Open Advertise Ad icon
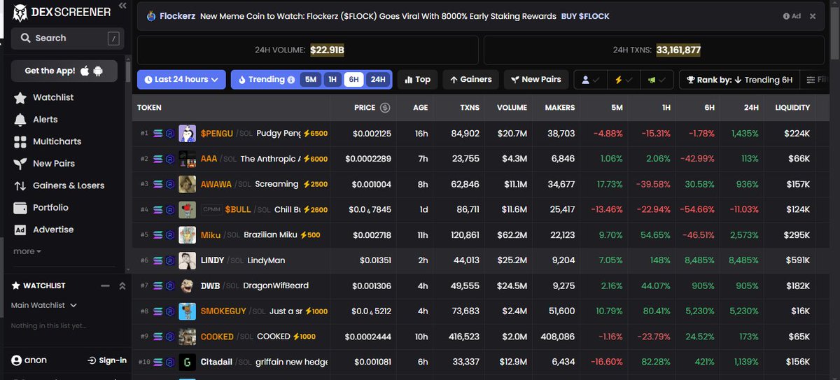Viewport: 840px width, 380px height. (20, 230)
